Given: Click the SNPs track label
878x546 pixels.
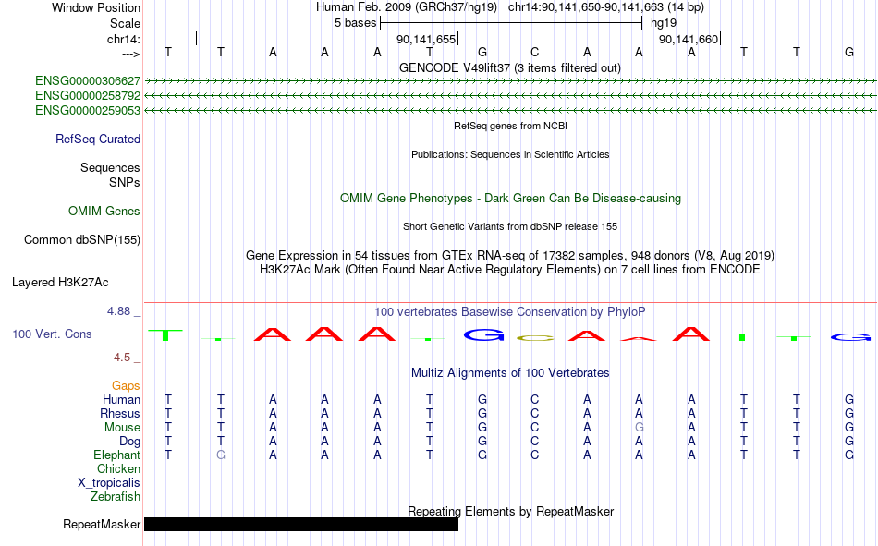Looking at the screenshot, I should [x=125, y=183].
